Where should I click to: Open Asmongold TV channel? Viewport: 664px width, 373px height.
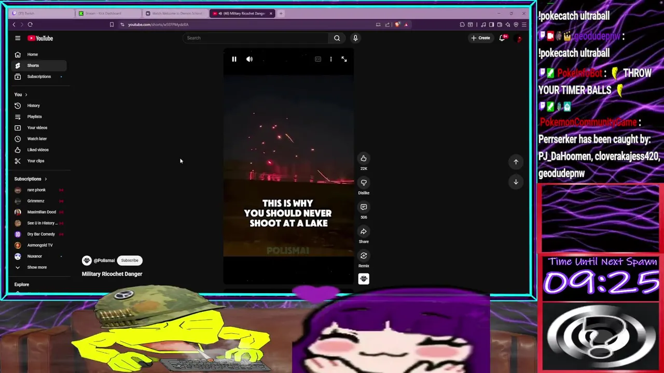[x=39, y=245]
